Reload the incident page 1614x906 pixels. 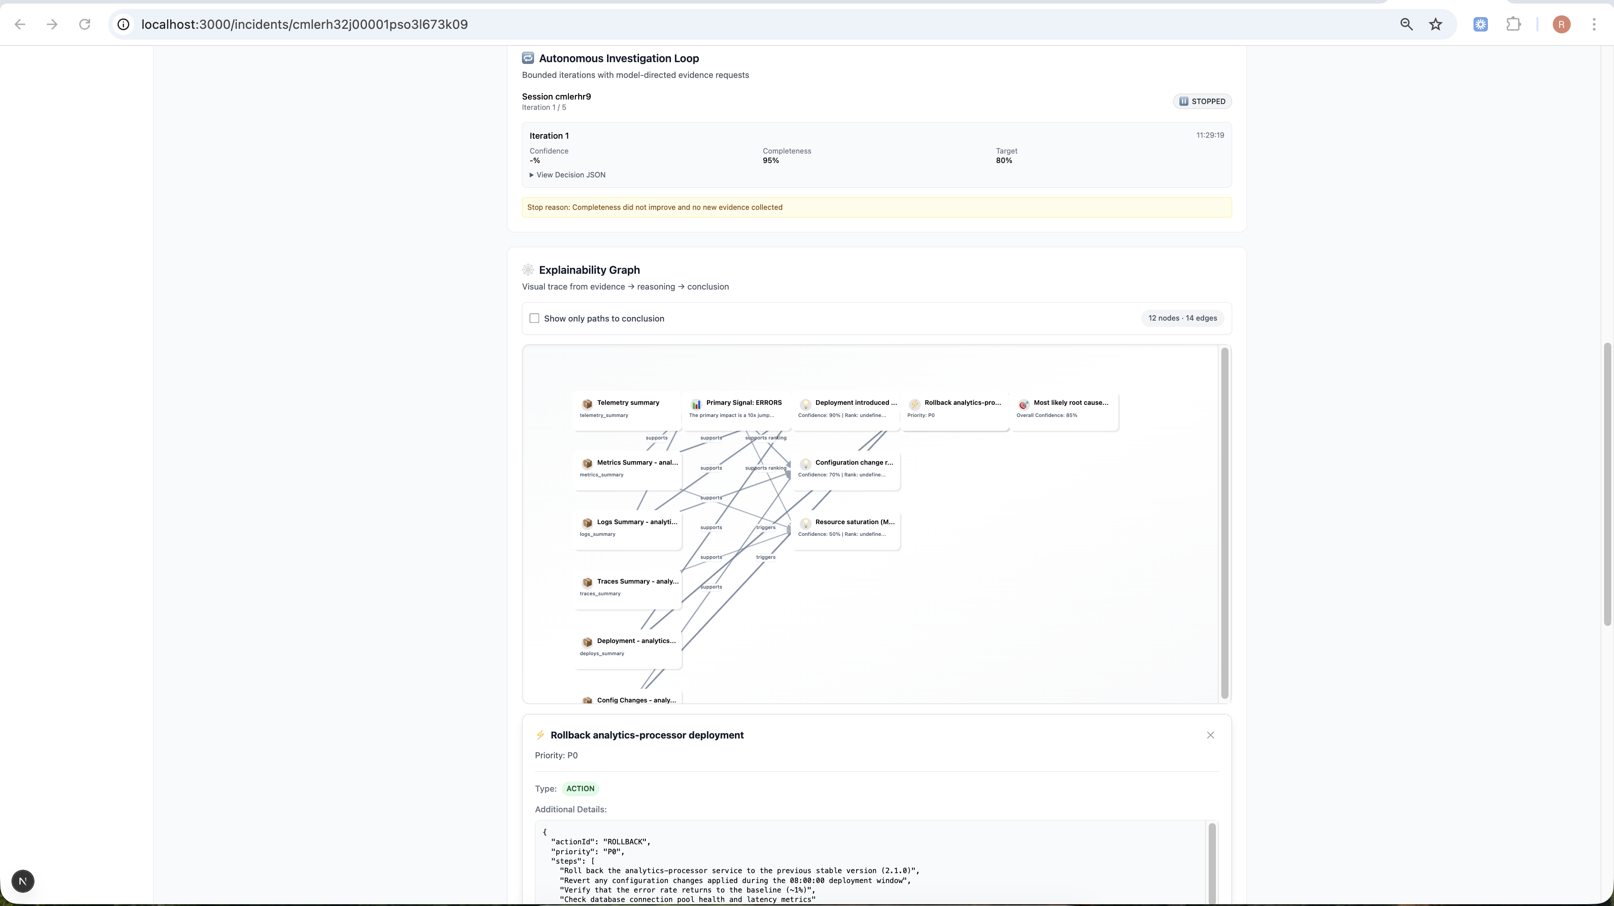pyautogui.click(x=85, y=24)
